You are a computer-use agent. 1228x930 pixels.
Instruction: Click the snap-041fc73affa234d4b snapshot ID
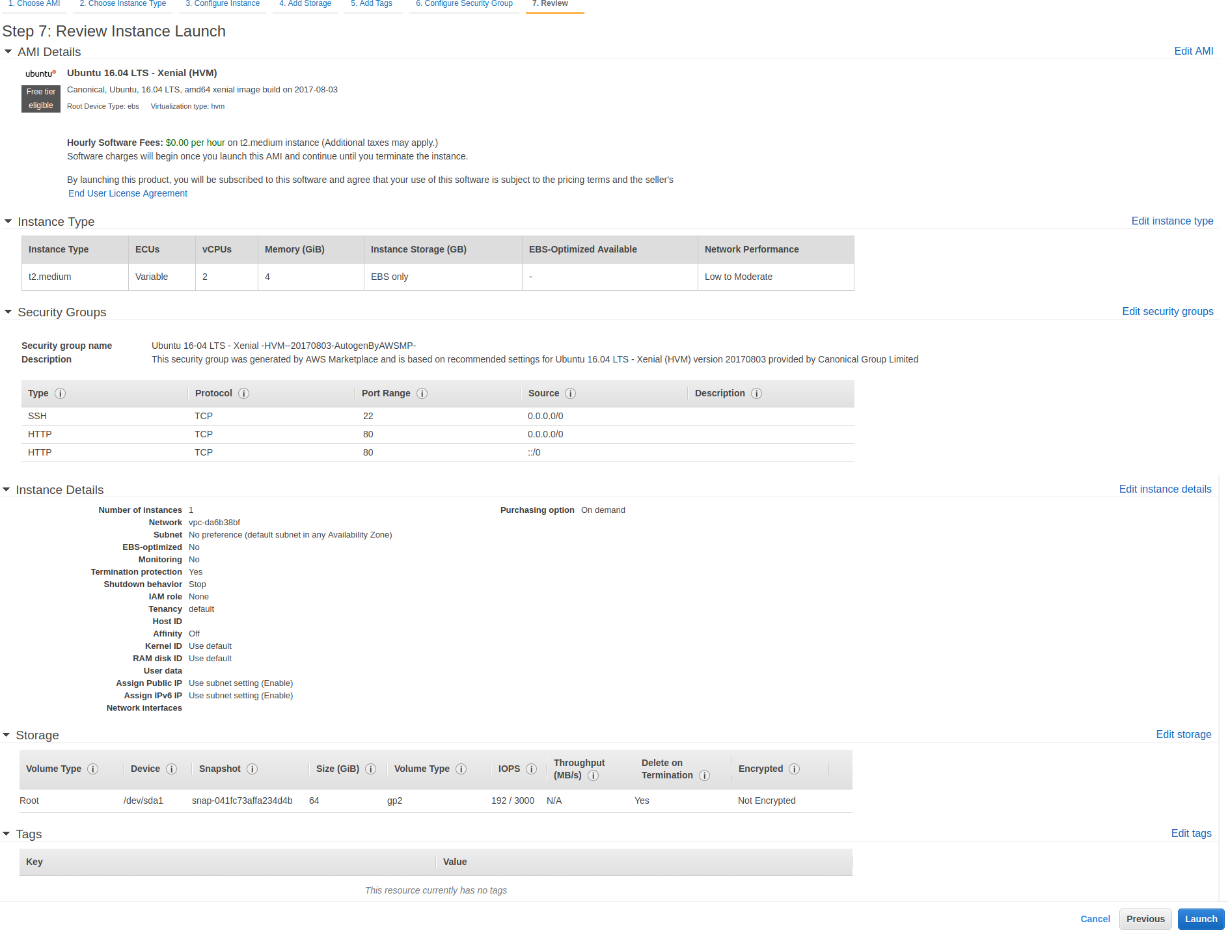tap(242, 801)
